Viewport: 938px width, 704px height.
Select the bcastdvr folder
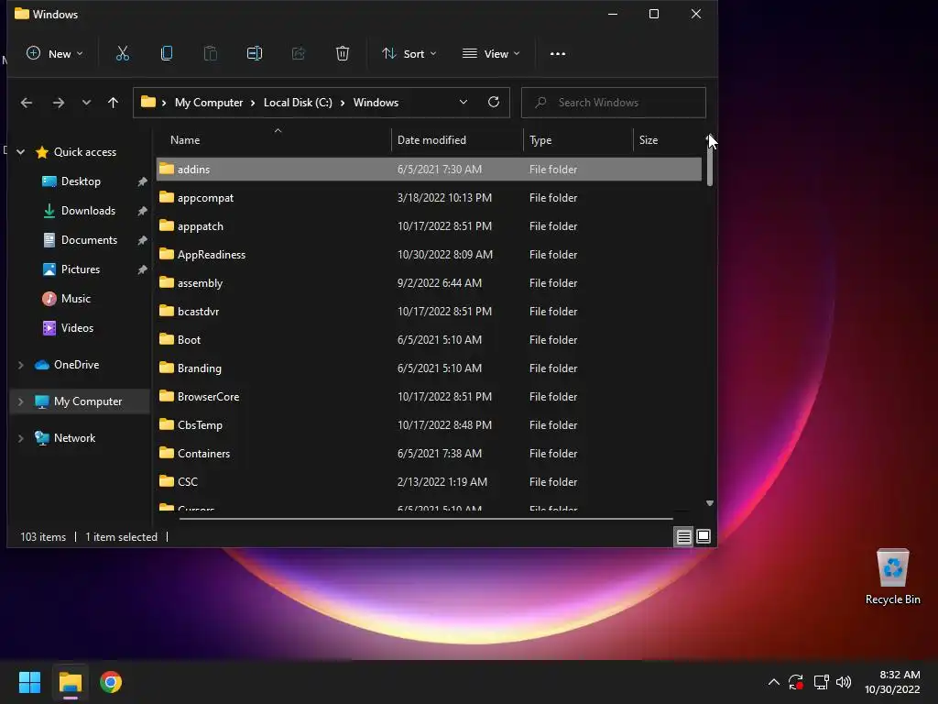click(x=429, y=312)
